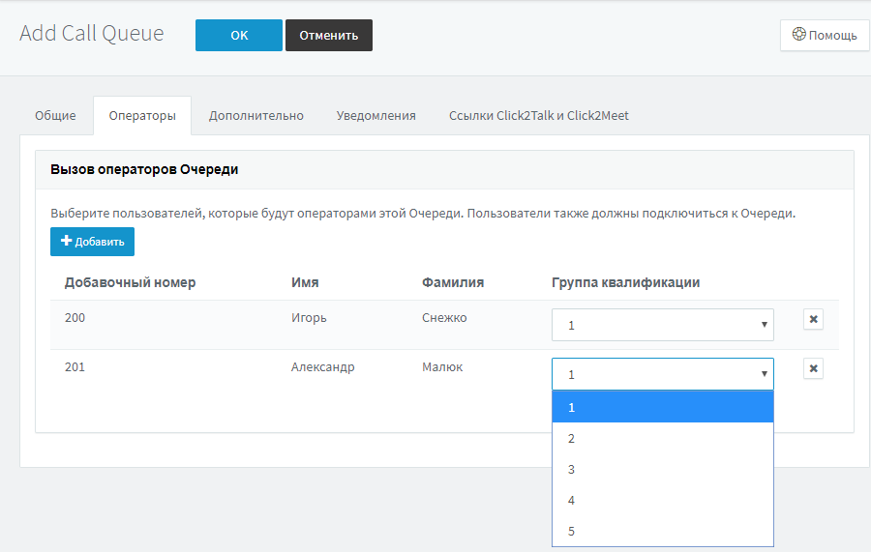Click the Имя column header
The image size is (871, 552).
(x=305, y=282)
